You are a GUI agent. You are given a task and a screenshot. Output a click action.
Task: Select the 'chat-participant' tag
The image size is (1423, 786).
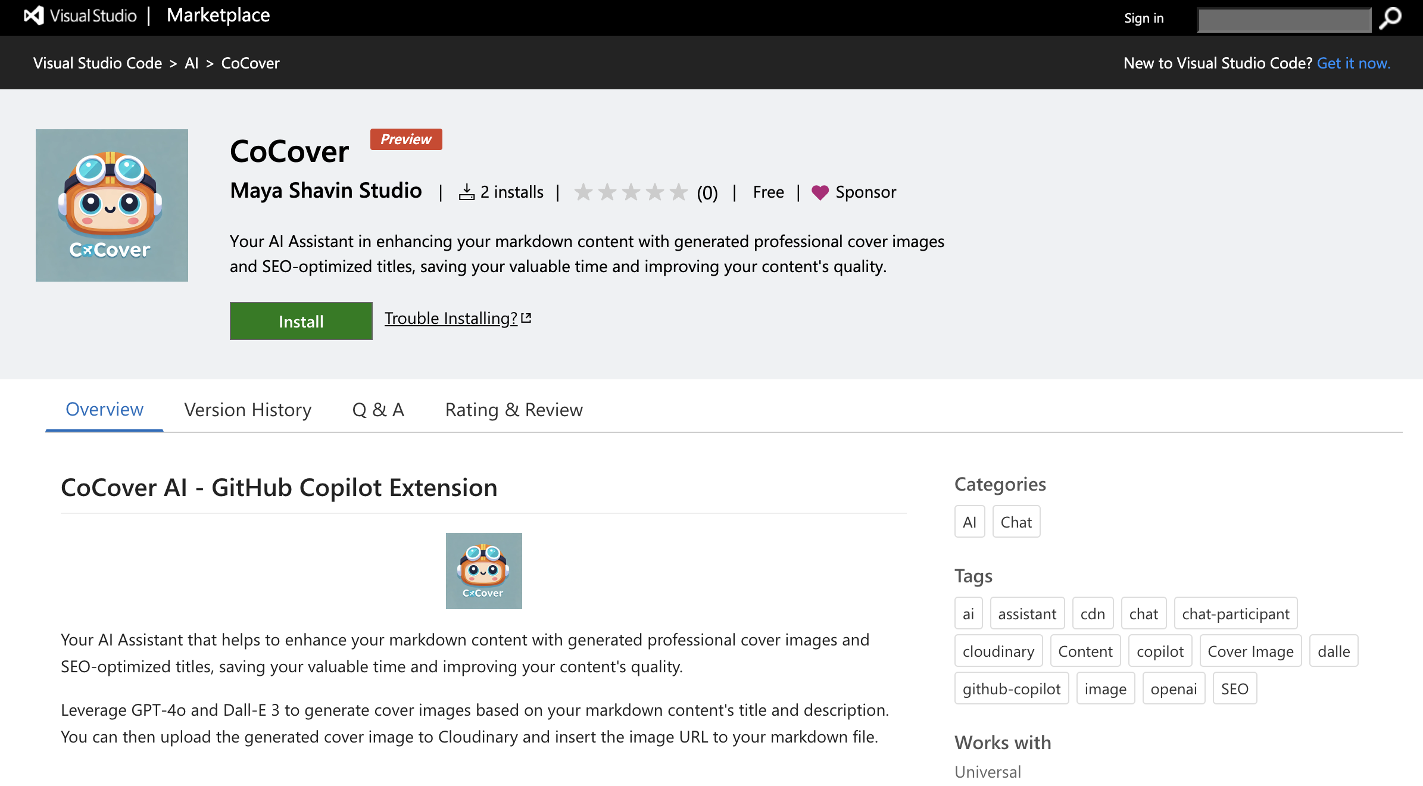[x=1236, y=613]
